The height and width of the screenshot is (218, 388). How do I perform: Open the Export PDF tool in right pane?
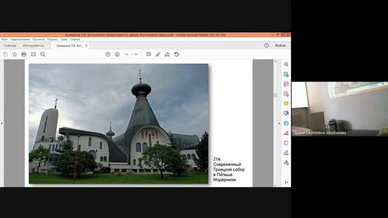point(286,74)
